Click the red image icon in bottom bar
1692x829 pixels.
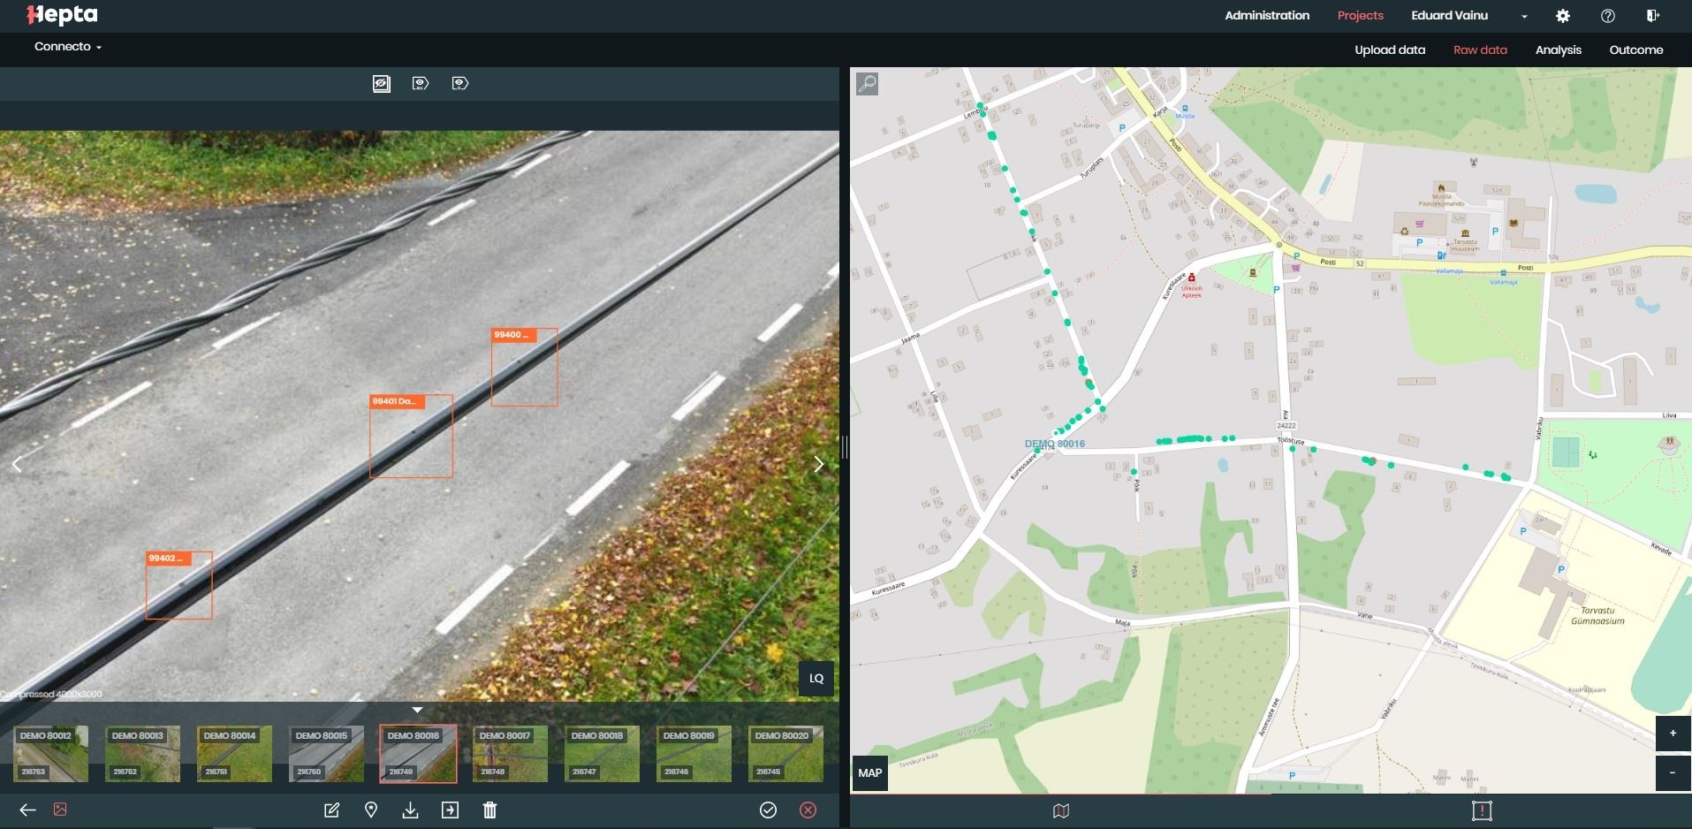(x=60, y=810)
